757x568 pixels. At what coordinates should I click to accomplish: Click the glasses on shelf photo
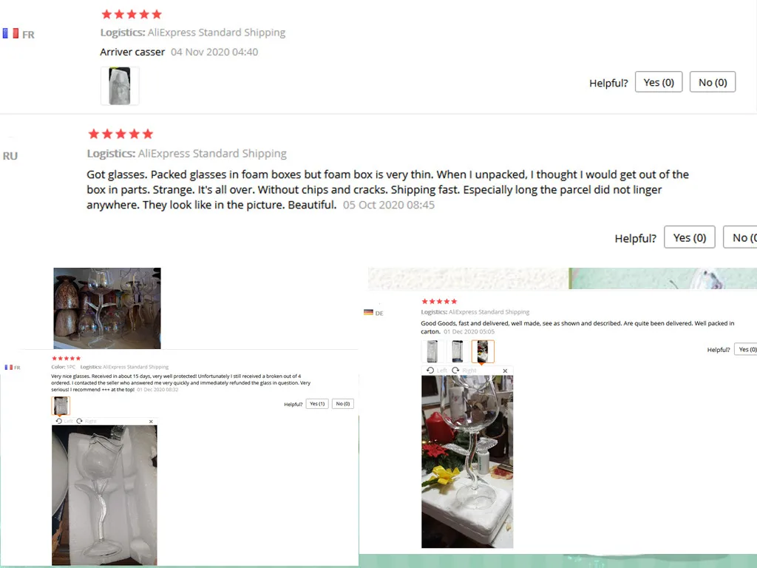[x=107, y=308]
